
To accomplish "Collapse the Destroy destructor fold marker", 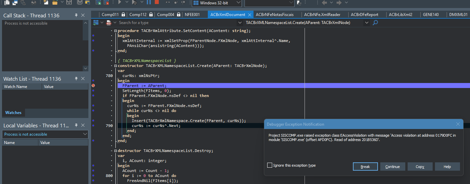I will (115, 151).
